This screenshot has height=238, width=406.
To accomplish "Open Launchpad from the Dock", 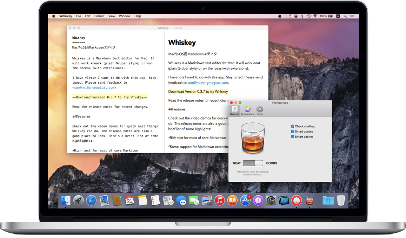I will click(79, 200).
